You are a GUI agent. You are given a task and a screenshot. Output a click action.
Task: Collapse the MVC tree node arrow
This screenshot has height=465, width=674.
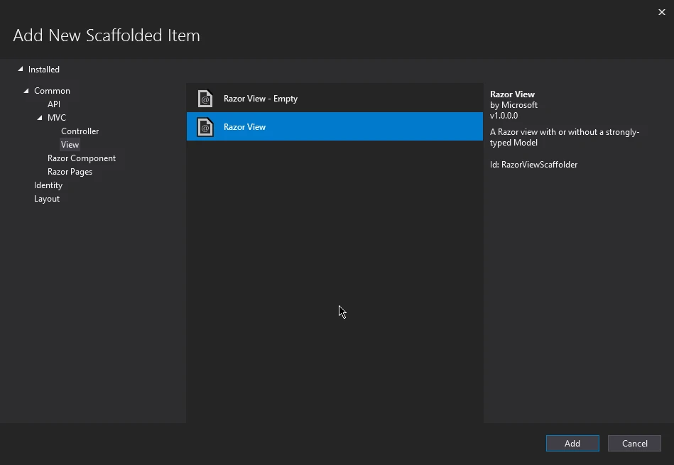[x=40, y=118]
